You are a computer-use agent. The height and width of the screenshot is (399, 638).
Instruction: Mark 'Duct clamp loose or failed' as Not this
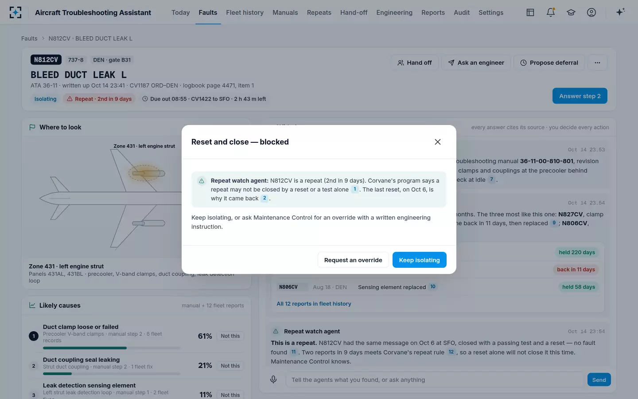tap(230, 336)
